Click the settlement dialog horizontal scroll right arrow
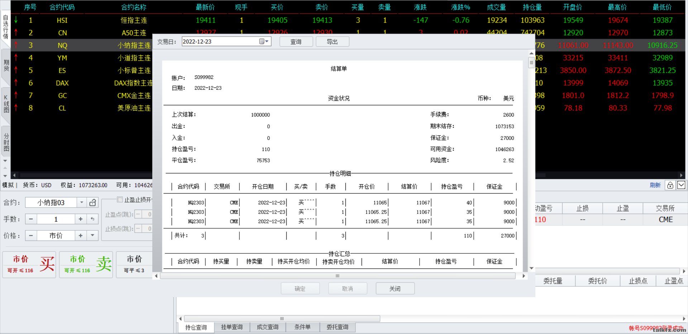 click(x=524, y=276)
